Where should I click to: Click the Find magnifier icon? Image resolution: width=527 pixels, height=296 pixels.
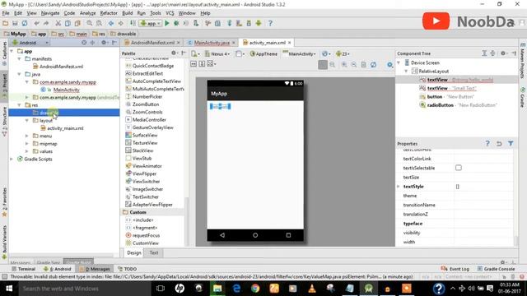(89, 24)
